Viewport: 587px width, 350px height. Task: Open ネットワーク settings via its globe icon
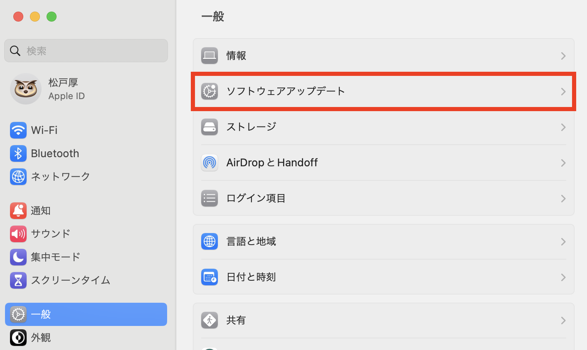(x=18, y=176)
